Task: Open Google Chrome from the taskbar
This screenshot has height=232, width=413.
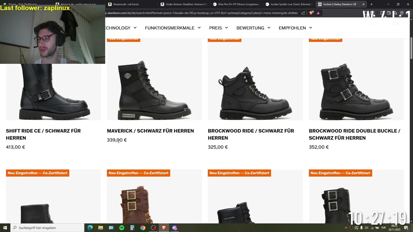Action: 143,228
